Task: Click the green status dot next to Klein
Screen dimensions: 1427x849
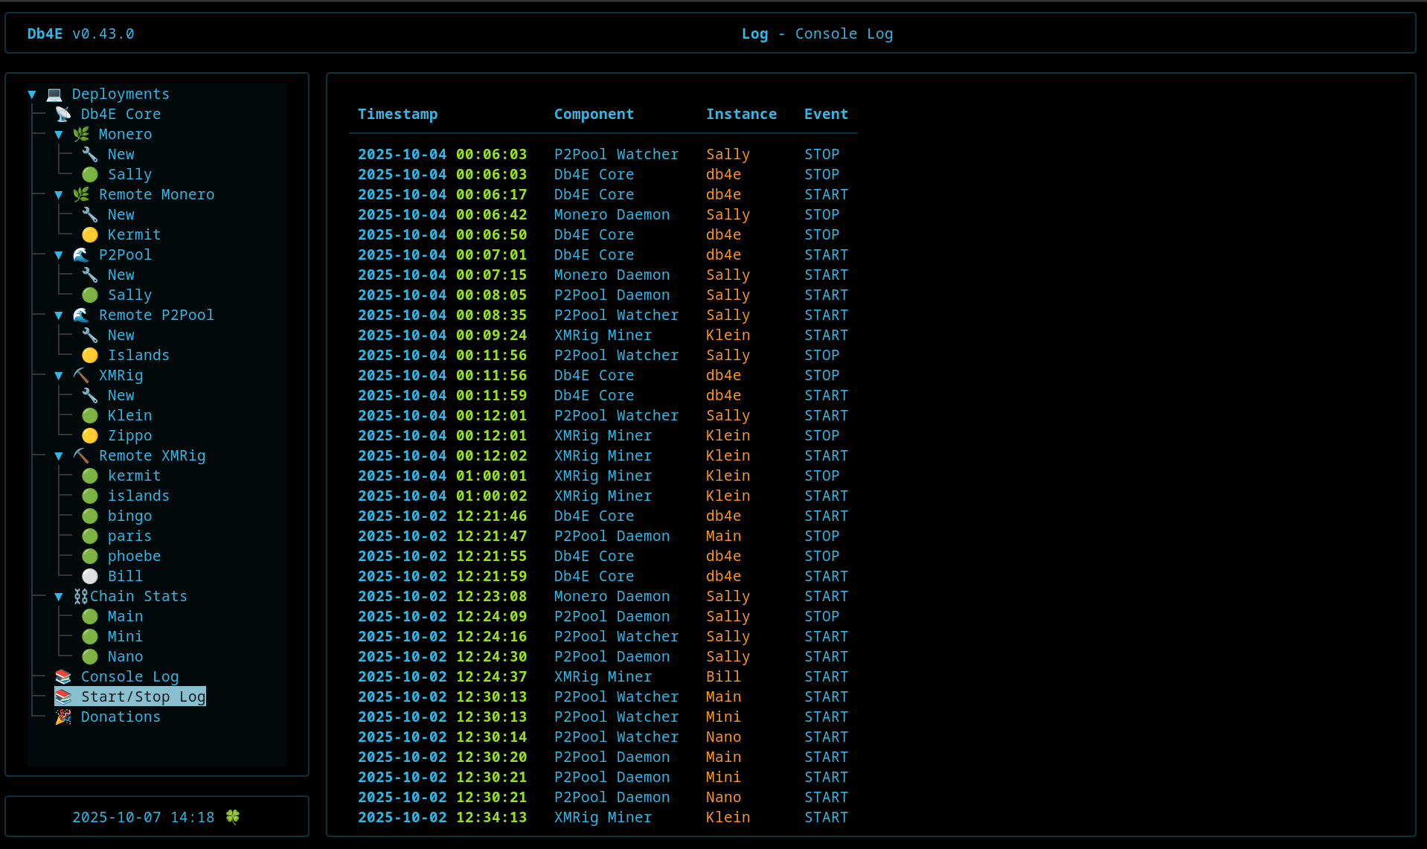Action: click(90, 415)
